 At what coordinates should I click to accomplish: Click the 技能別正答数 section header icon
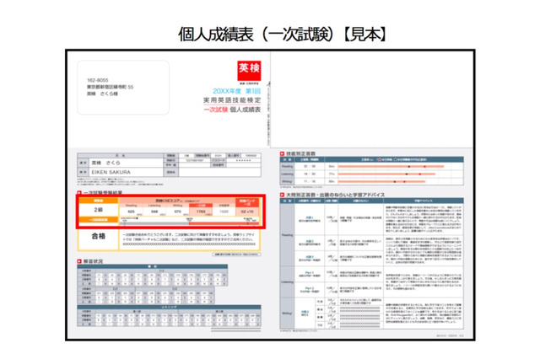283,154
